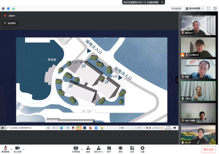This screenshot has height=154, width=219.
Task: Open the 聊天 chat panel
Action: (x=109, y=148)
